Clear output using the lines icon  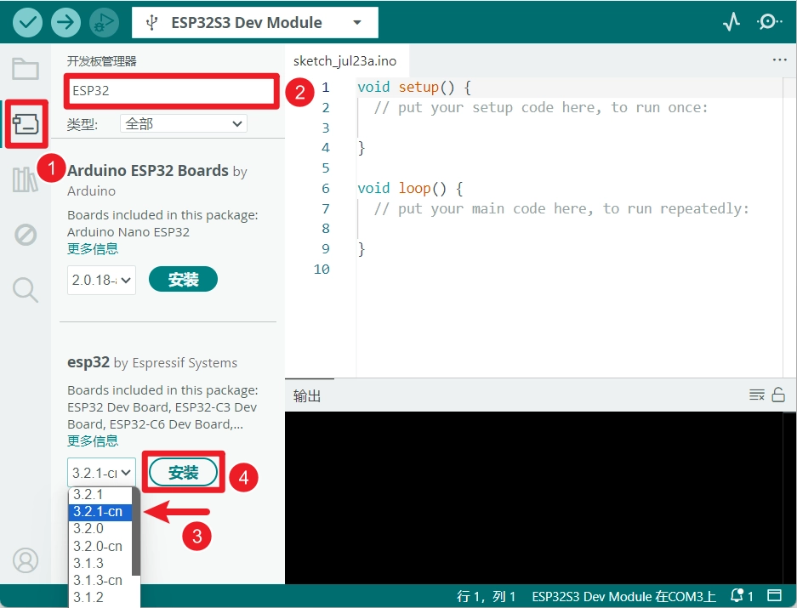tap(756, 395)
